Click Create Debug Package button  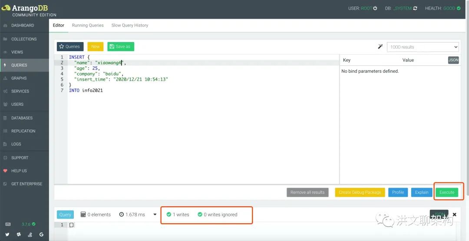pos(360,192)
